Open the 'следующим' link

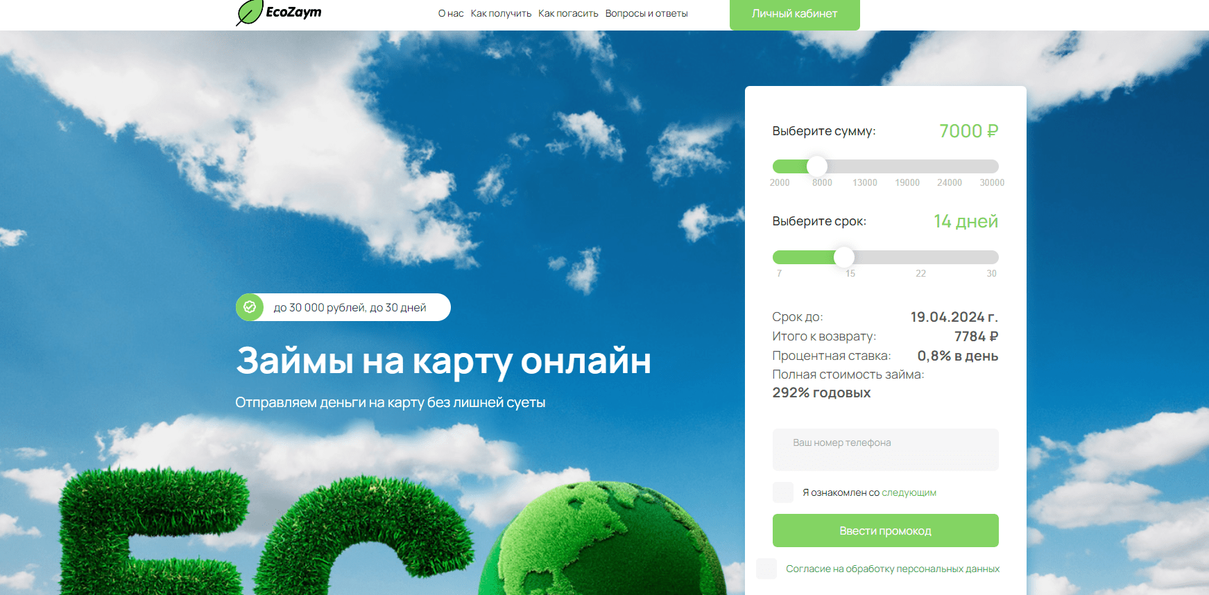pos(909,492)
